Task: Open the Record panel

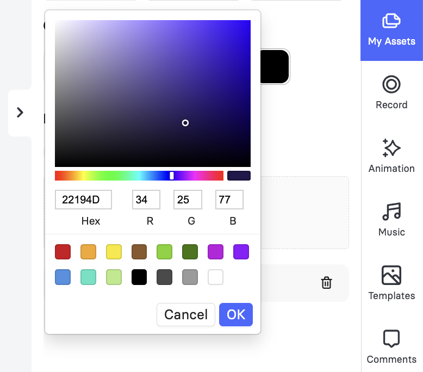Action: pos(391,92)
